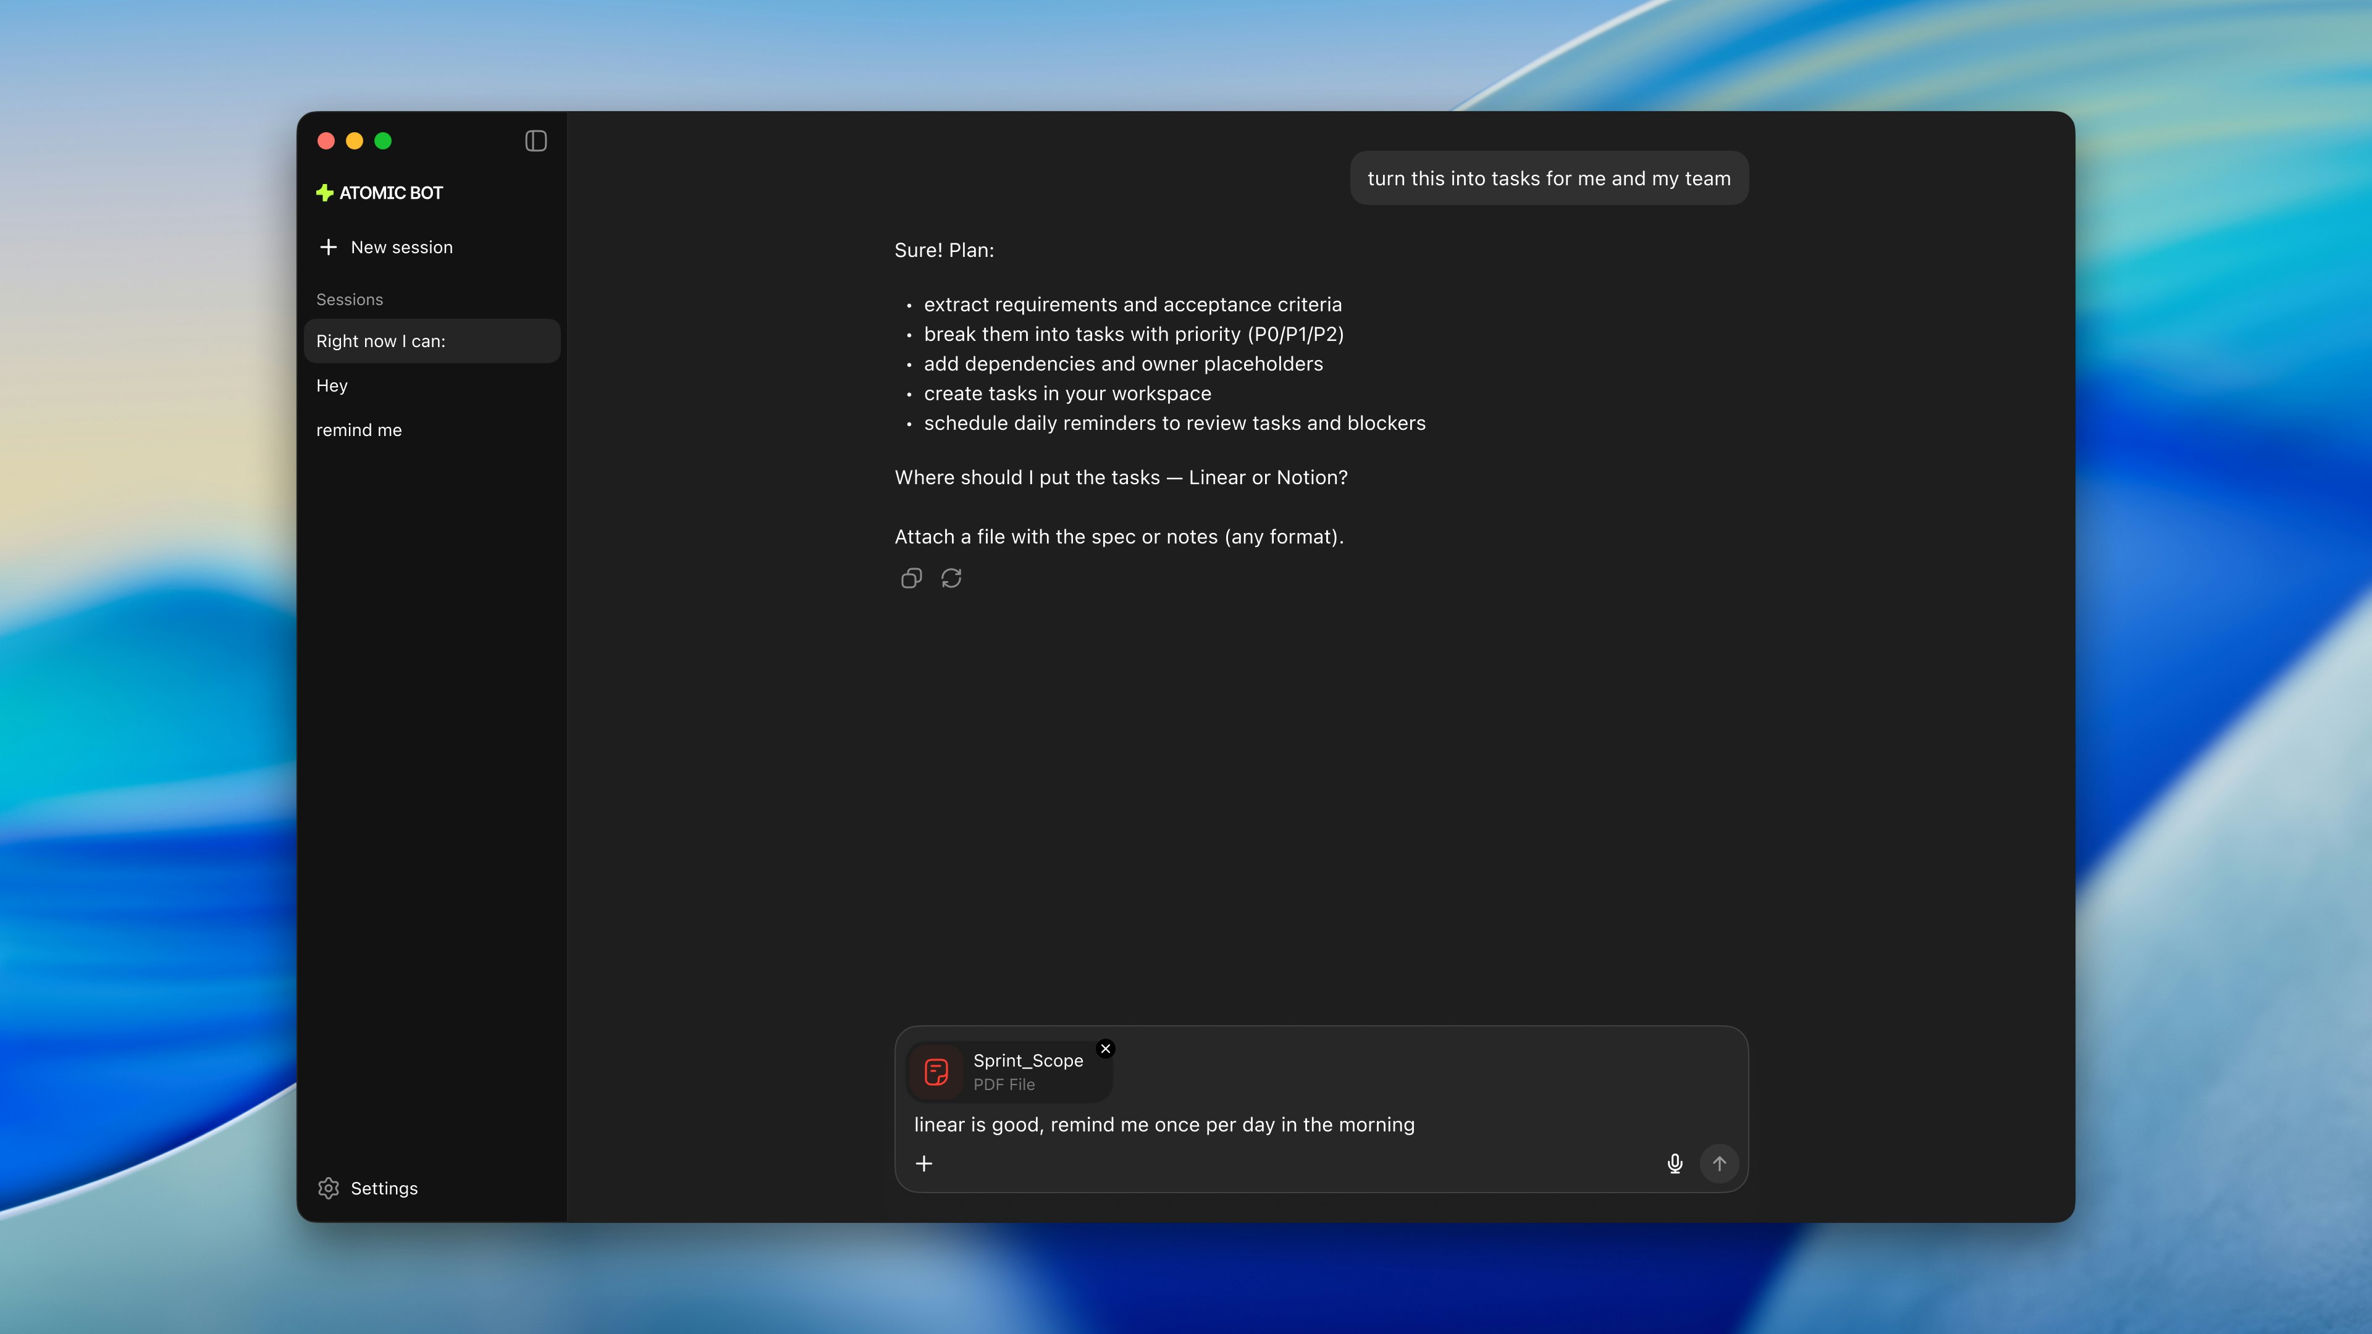
Task: Click the red Sprint_Scope PDF icon
Action: pyautogui.click(x=936, y=1071)
